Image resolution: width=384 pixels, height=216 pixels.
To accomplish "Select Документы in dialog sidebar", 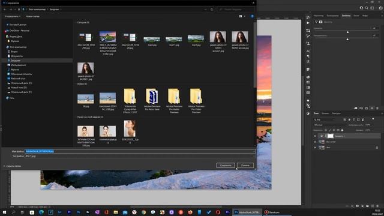I will [x=17, y=56].
